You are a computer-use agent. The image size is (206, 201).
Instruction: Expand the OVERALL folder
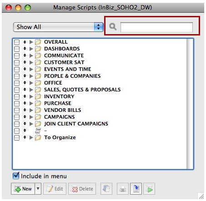pyautogui.click(x=31, y=42)
